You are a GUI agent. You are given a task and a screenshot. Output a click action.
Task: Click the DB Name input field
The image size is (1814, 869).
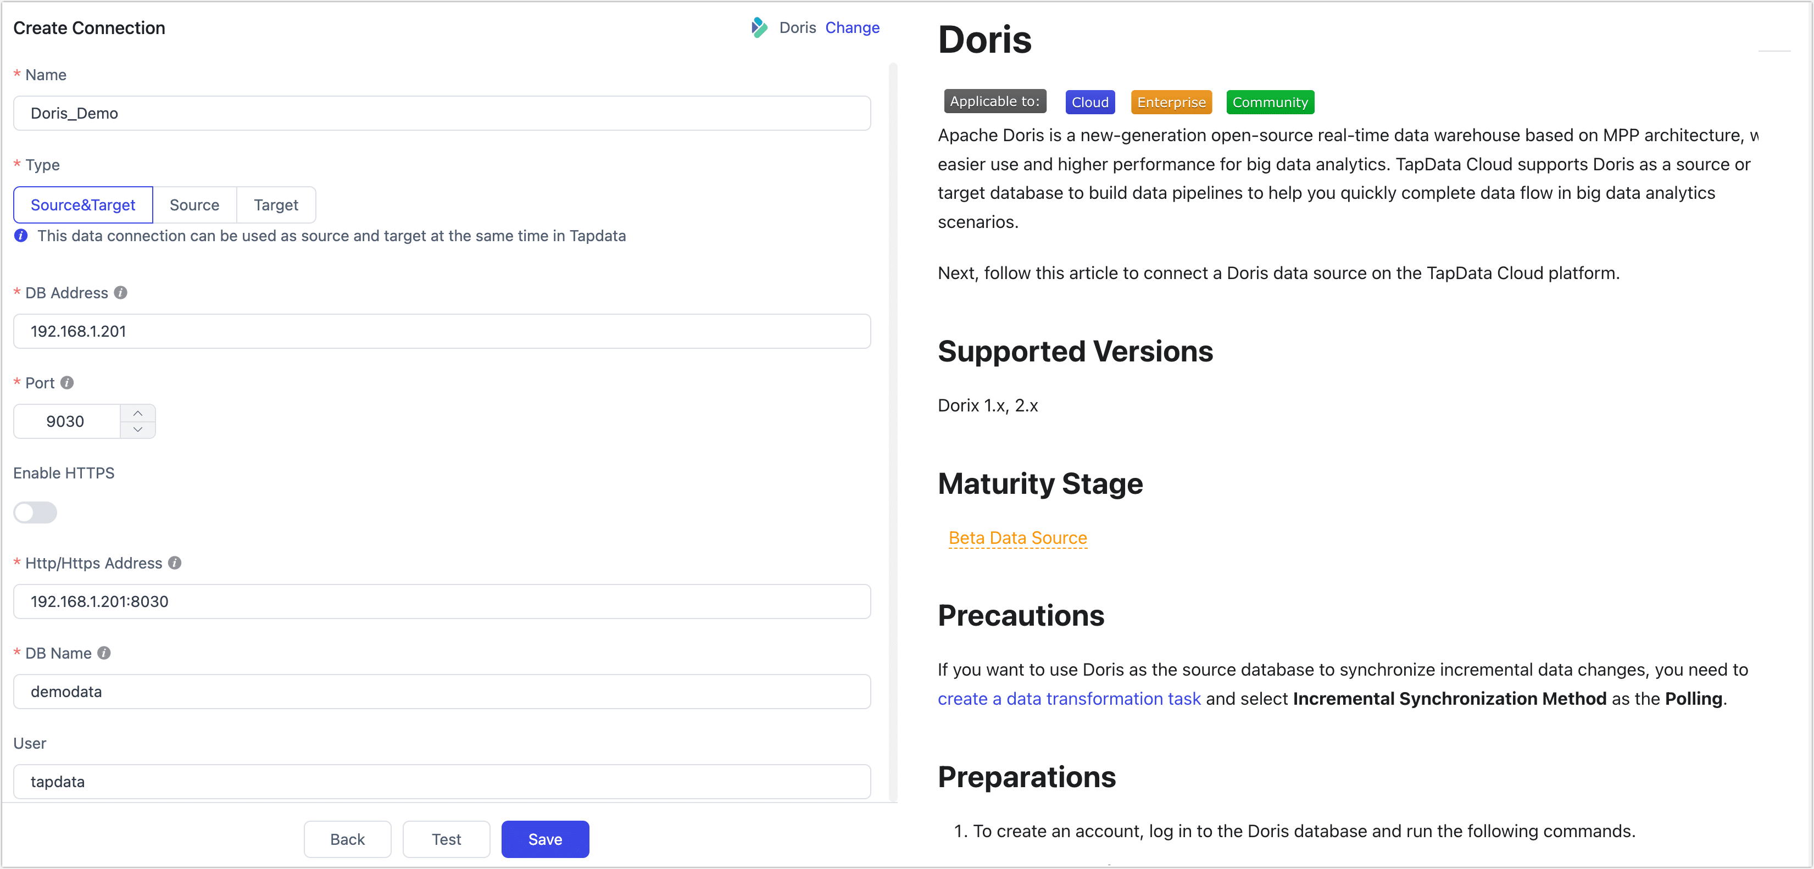442,692
